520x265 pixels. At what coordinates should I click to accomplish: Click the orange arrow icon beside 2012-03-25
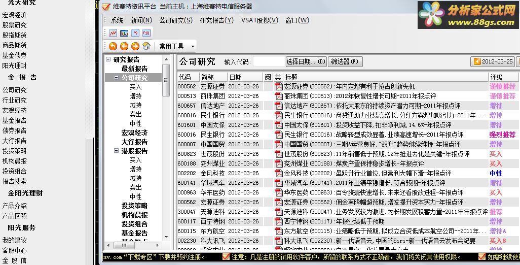(477, 61)
